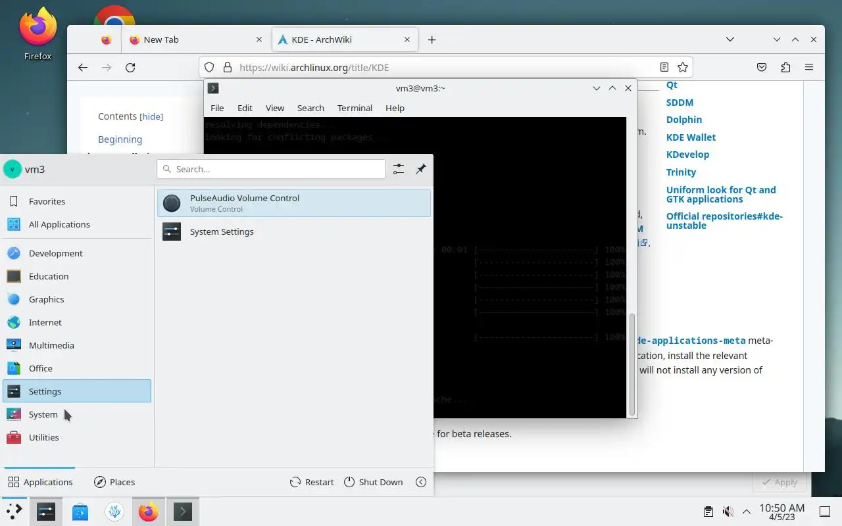Open the Firefox desktop shortcut
This screenshot has width=842, height=526.
pos(38,34)
